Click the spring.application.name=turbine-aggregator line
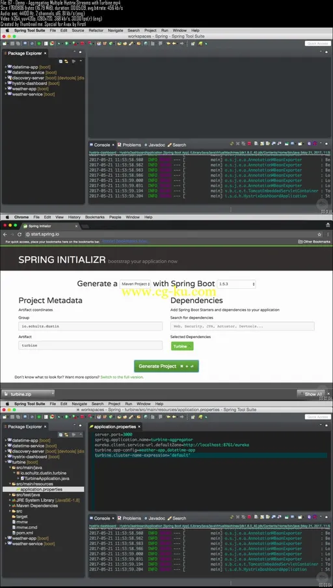 [x=144, y=440]
